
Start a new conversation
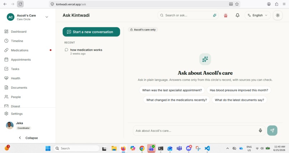click(x=91, y=32)
